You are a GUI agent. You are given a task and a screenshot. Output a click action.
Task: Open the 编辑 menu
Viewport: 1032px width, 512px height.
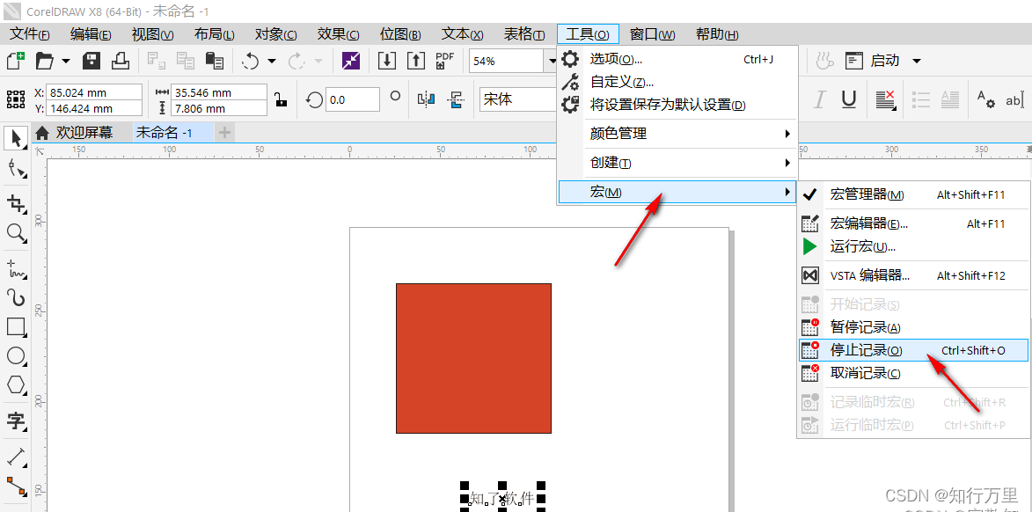(x=91, y=34)
